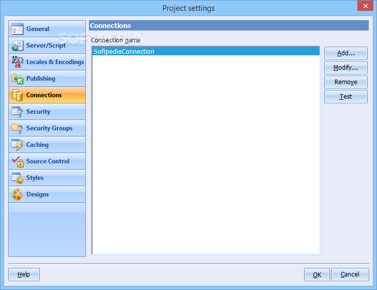Open Locales & Encodings page
The width and height of the screenshot is (377, 290).
coord(47,62)
